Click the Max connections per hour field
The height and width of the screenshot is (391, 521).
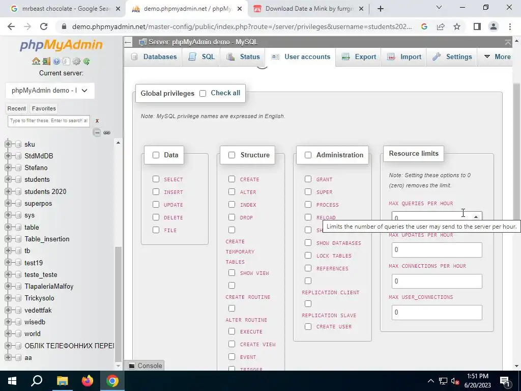437,281
